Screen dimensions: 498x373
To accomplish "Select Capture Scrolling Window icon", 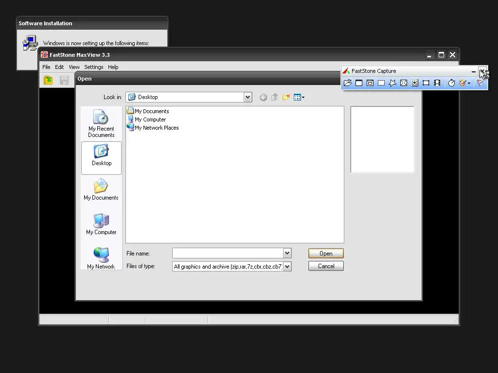I will pyautogui.click(x=415, y=83).
